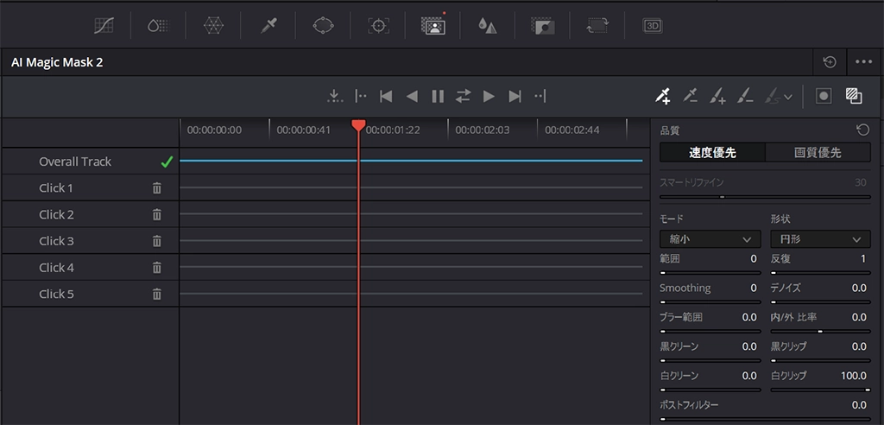The height and width of the screenshot is (425, 884).
Task: Open the 形状 dropdown set to 円形
Action: (x=819, y=239)
